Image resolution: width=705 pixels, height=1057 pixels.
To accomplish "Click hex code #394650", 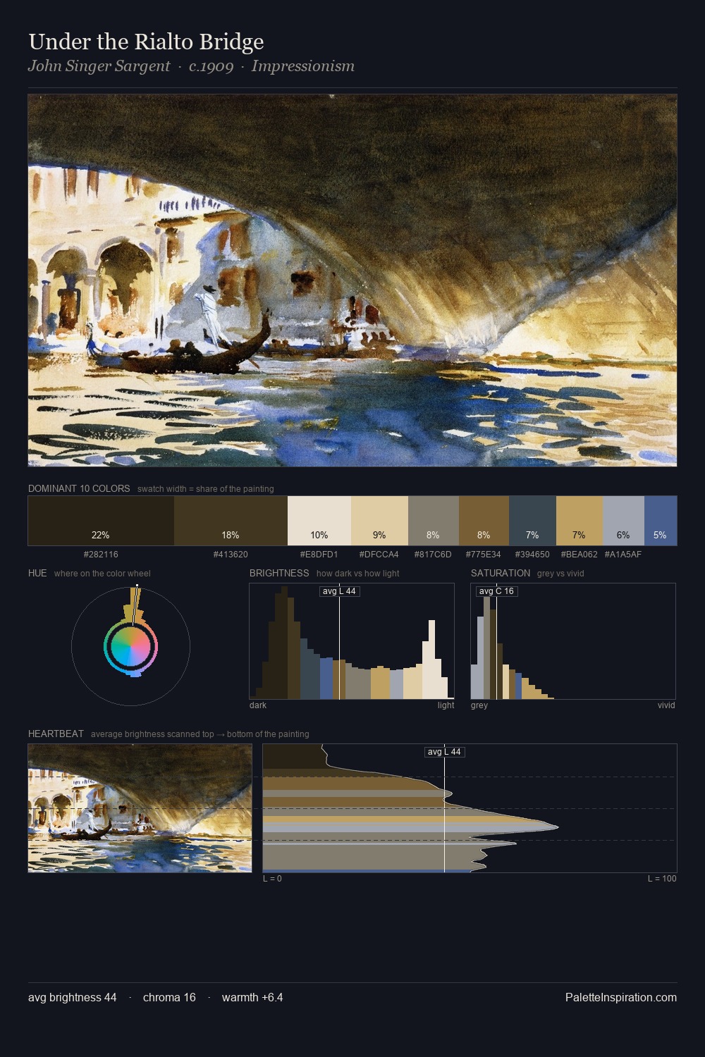I will 532,555.
